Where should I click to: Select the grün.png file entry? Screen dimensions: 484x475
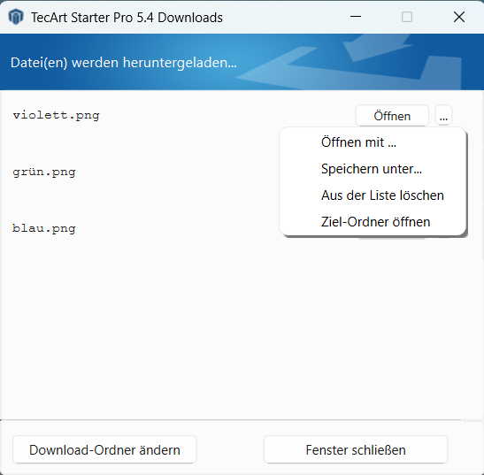click(x=44, y=172)
